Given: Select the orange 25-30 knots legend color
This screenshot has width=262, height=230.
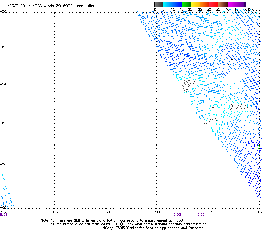Looking at the screenshot, I should [205, 4].
